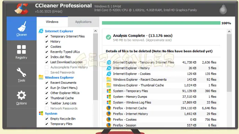The image size is (239, 134).
Task: Open the Cleaner section in sidebar
Action: [22, 29]
